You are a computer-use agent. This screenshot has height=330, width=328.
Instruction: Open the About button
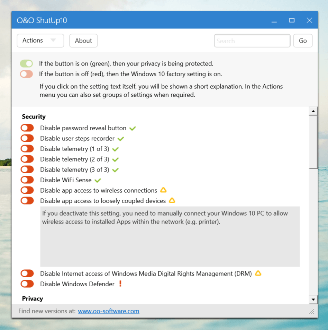[x=83, y=41]
